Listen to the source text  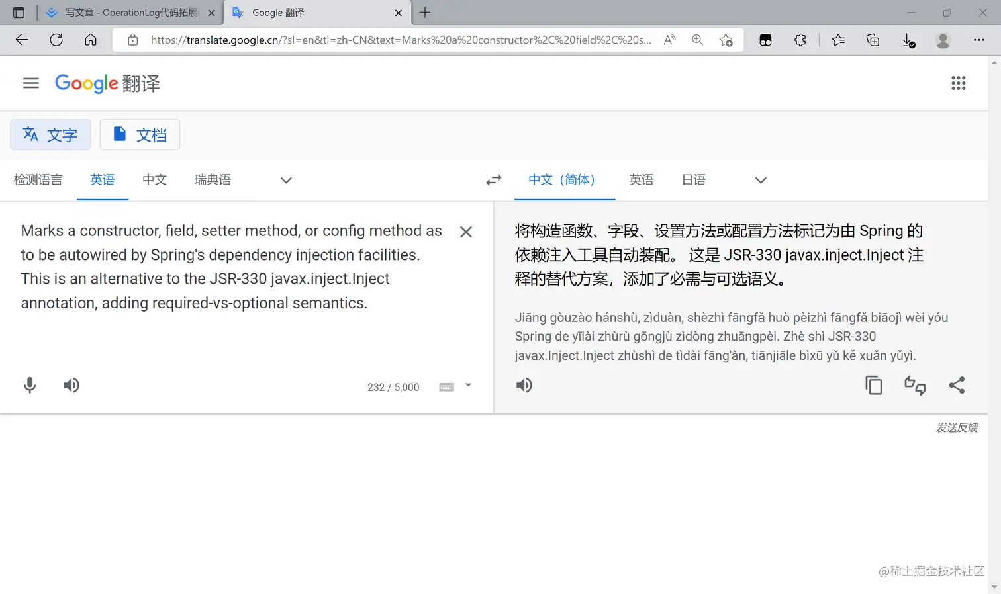[71, 385]
